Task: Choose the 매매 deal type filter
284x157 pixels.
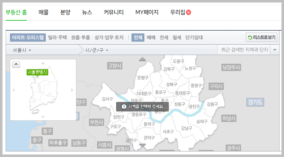Action: click(x=151, y=38)
